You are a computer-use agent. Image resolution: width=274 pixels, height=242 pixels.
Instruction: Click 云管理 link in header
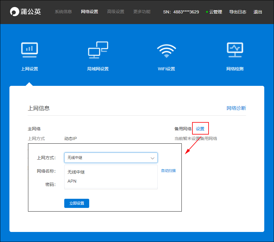point(216,12)
